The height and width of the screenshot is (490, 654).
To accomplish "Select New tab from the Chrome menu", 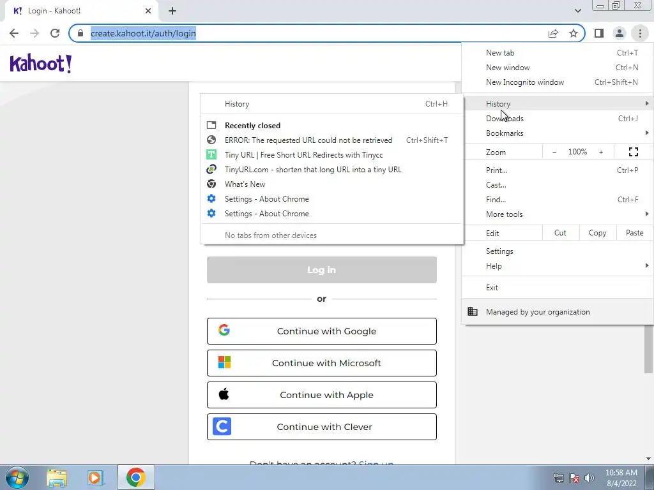I will coord(558,53).
